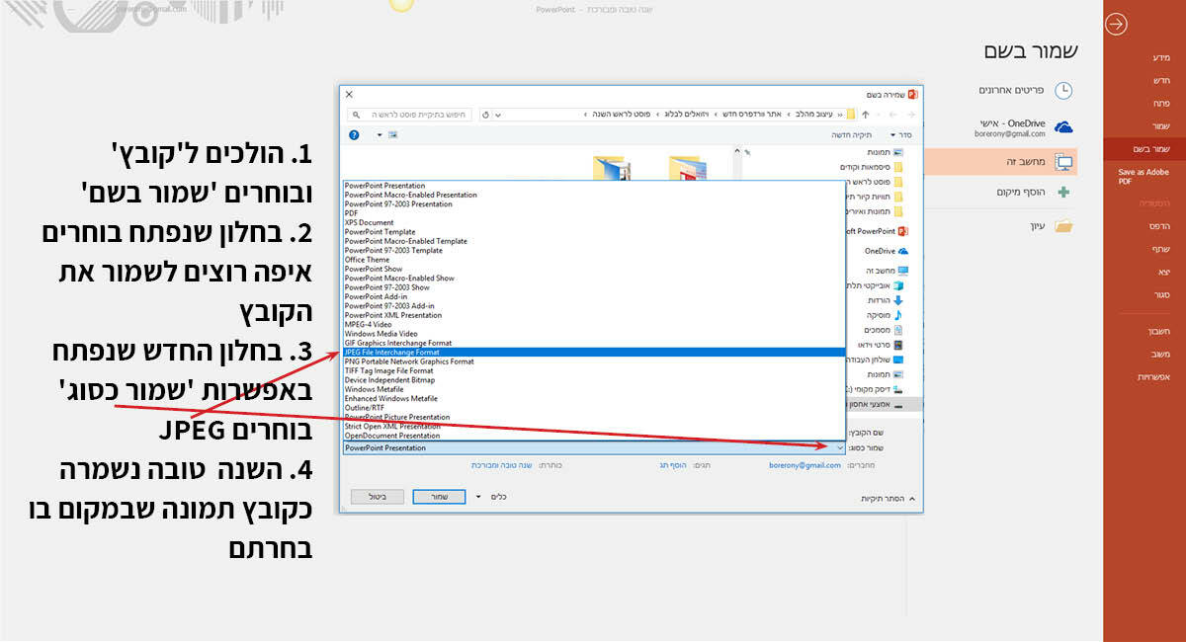Click the refresh icon in address bar
1186x642 pixels.
485,115
